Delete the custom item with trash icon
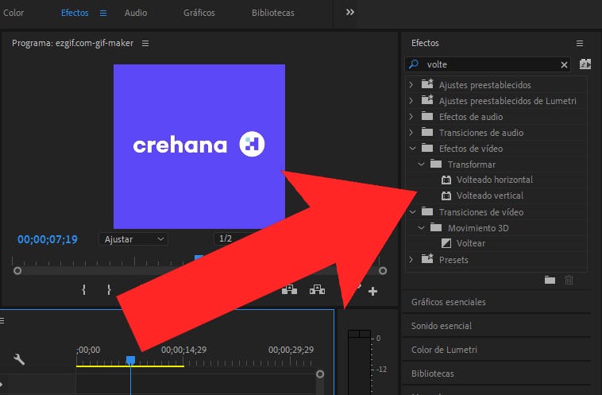602x395 pixels. pyautogui.click(x=569, y=280)
